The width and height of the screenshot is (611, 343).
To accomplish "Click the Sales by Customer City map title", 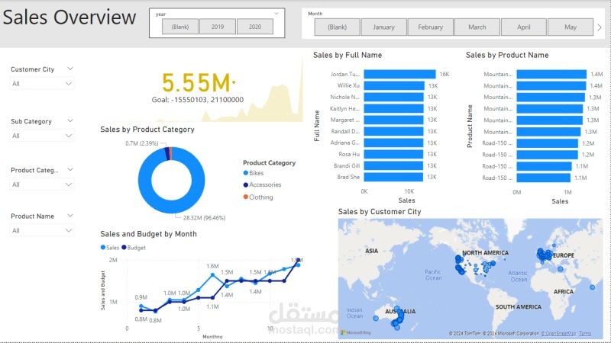I will tap(380, 212).
